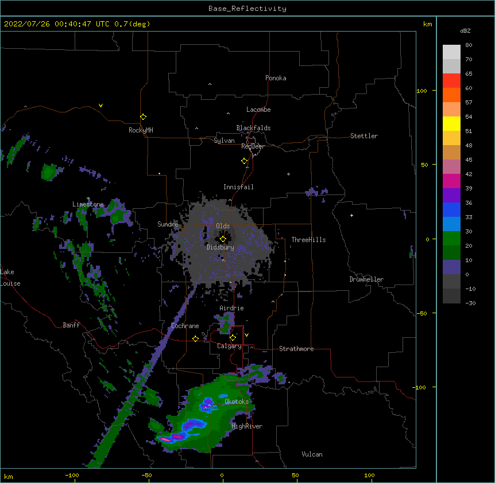Click the RockyMH label

point(141,130)
